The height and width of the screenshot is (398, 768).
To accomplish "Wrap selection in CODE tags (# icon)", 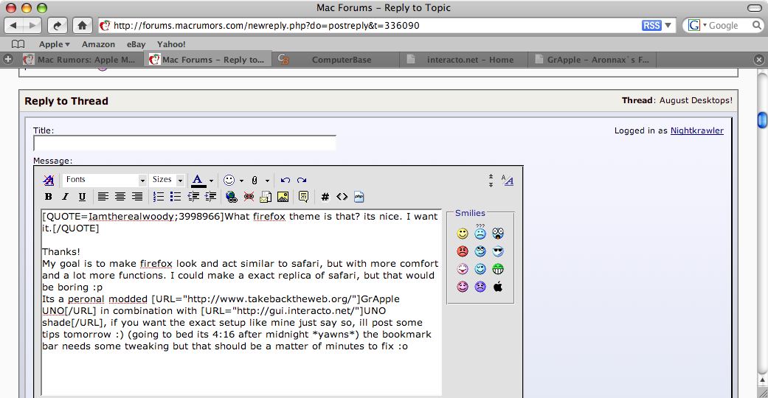I will (x=325, y=197).
